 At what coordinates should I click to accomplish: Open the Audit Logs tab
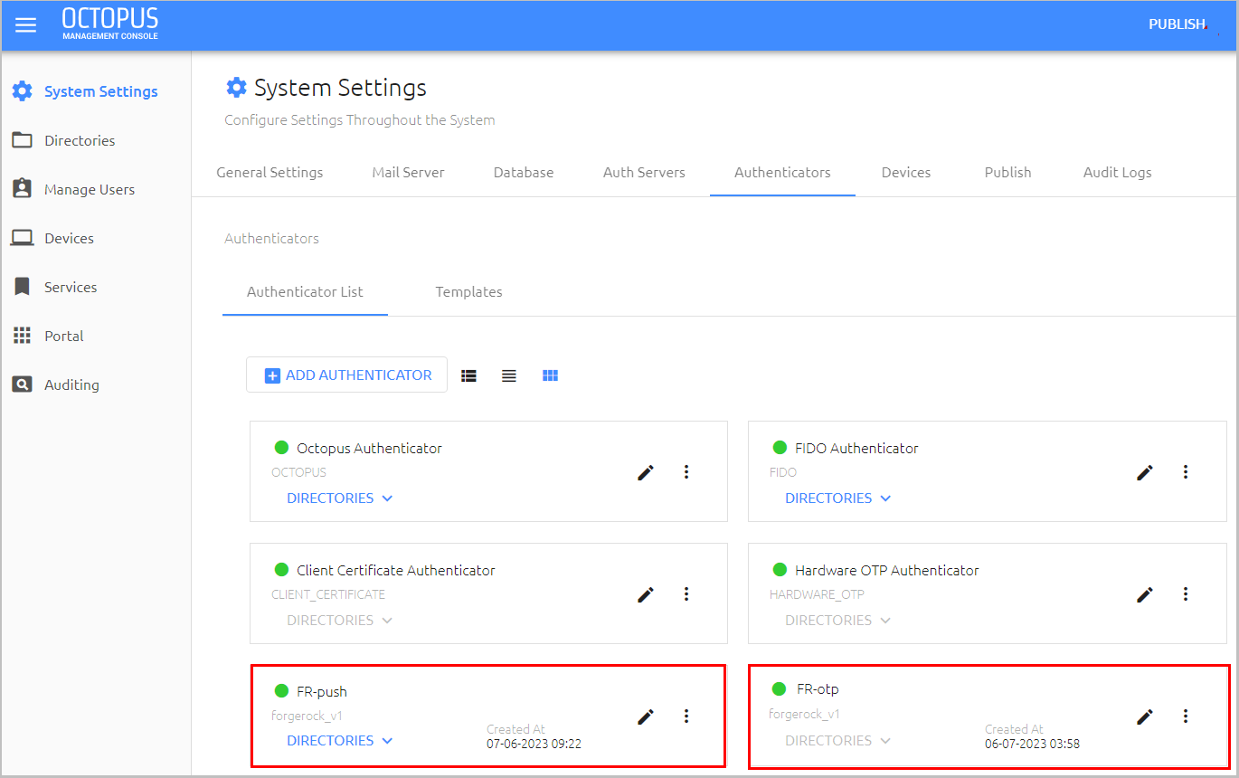point(1118,172)
